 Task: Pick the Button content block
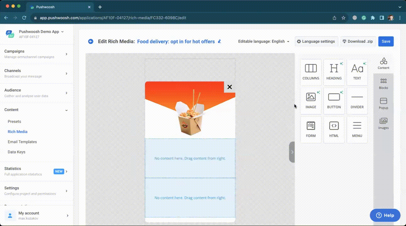334,101
